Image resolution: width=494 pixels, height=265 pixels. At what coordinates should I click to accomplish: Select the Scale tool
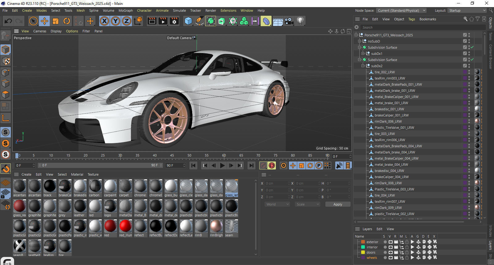[x=56, y=21]
